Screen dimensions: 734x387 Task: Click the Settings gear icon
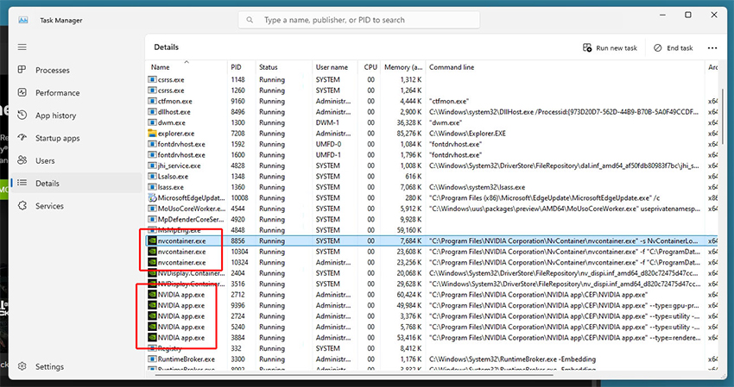tap(22, 366)
